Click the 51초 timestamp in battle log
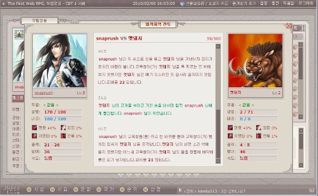The height and width of the screenshot is (196, 318). click(x=102, y=98)
